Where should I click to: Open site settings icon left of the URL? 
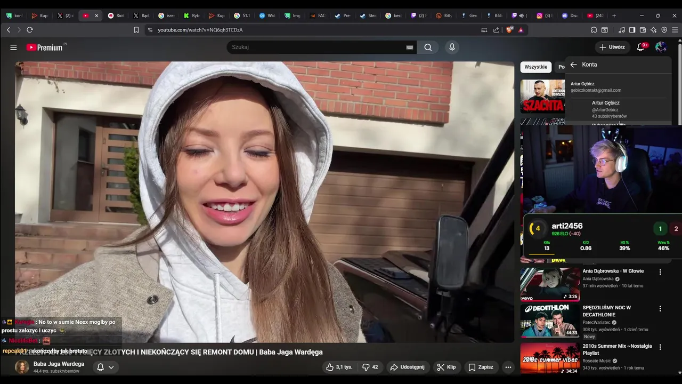pos(150,30)
